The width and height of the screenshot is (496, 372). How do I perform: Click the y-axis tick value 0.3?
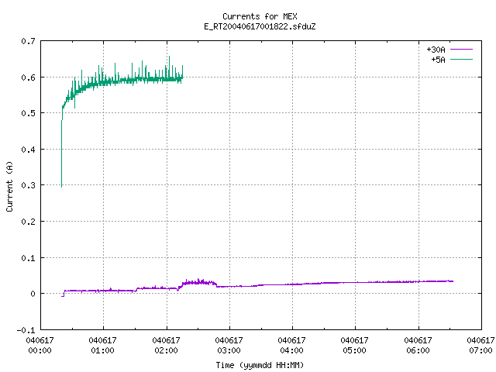[28, 185]
